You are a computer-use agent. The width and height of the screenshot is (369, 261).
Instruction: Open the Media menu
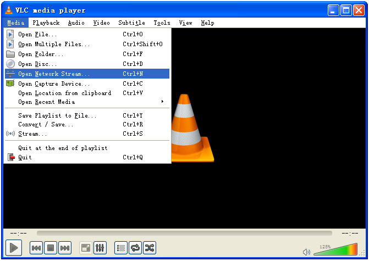16,23
